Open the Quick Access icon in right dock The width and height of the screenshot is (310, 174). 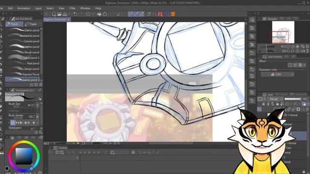point(252,20)
